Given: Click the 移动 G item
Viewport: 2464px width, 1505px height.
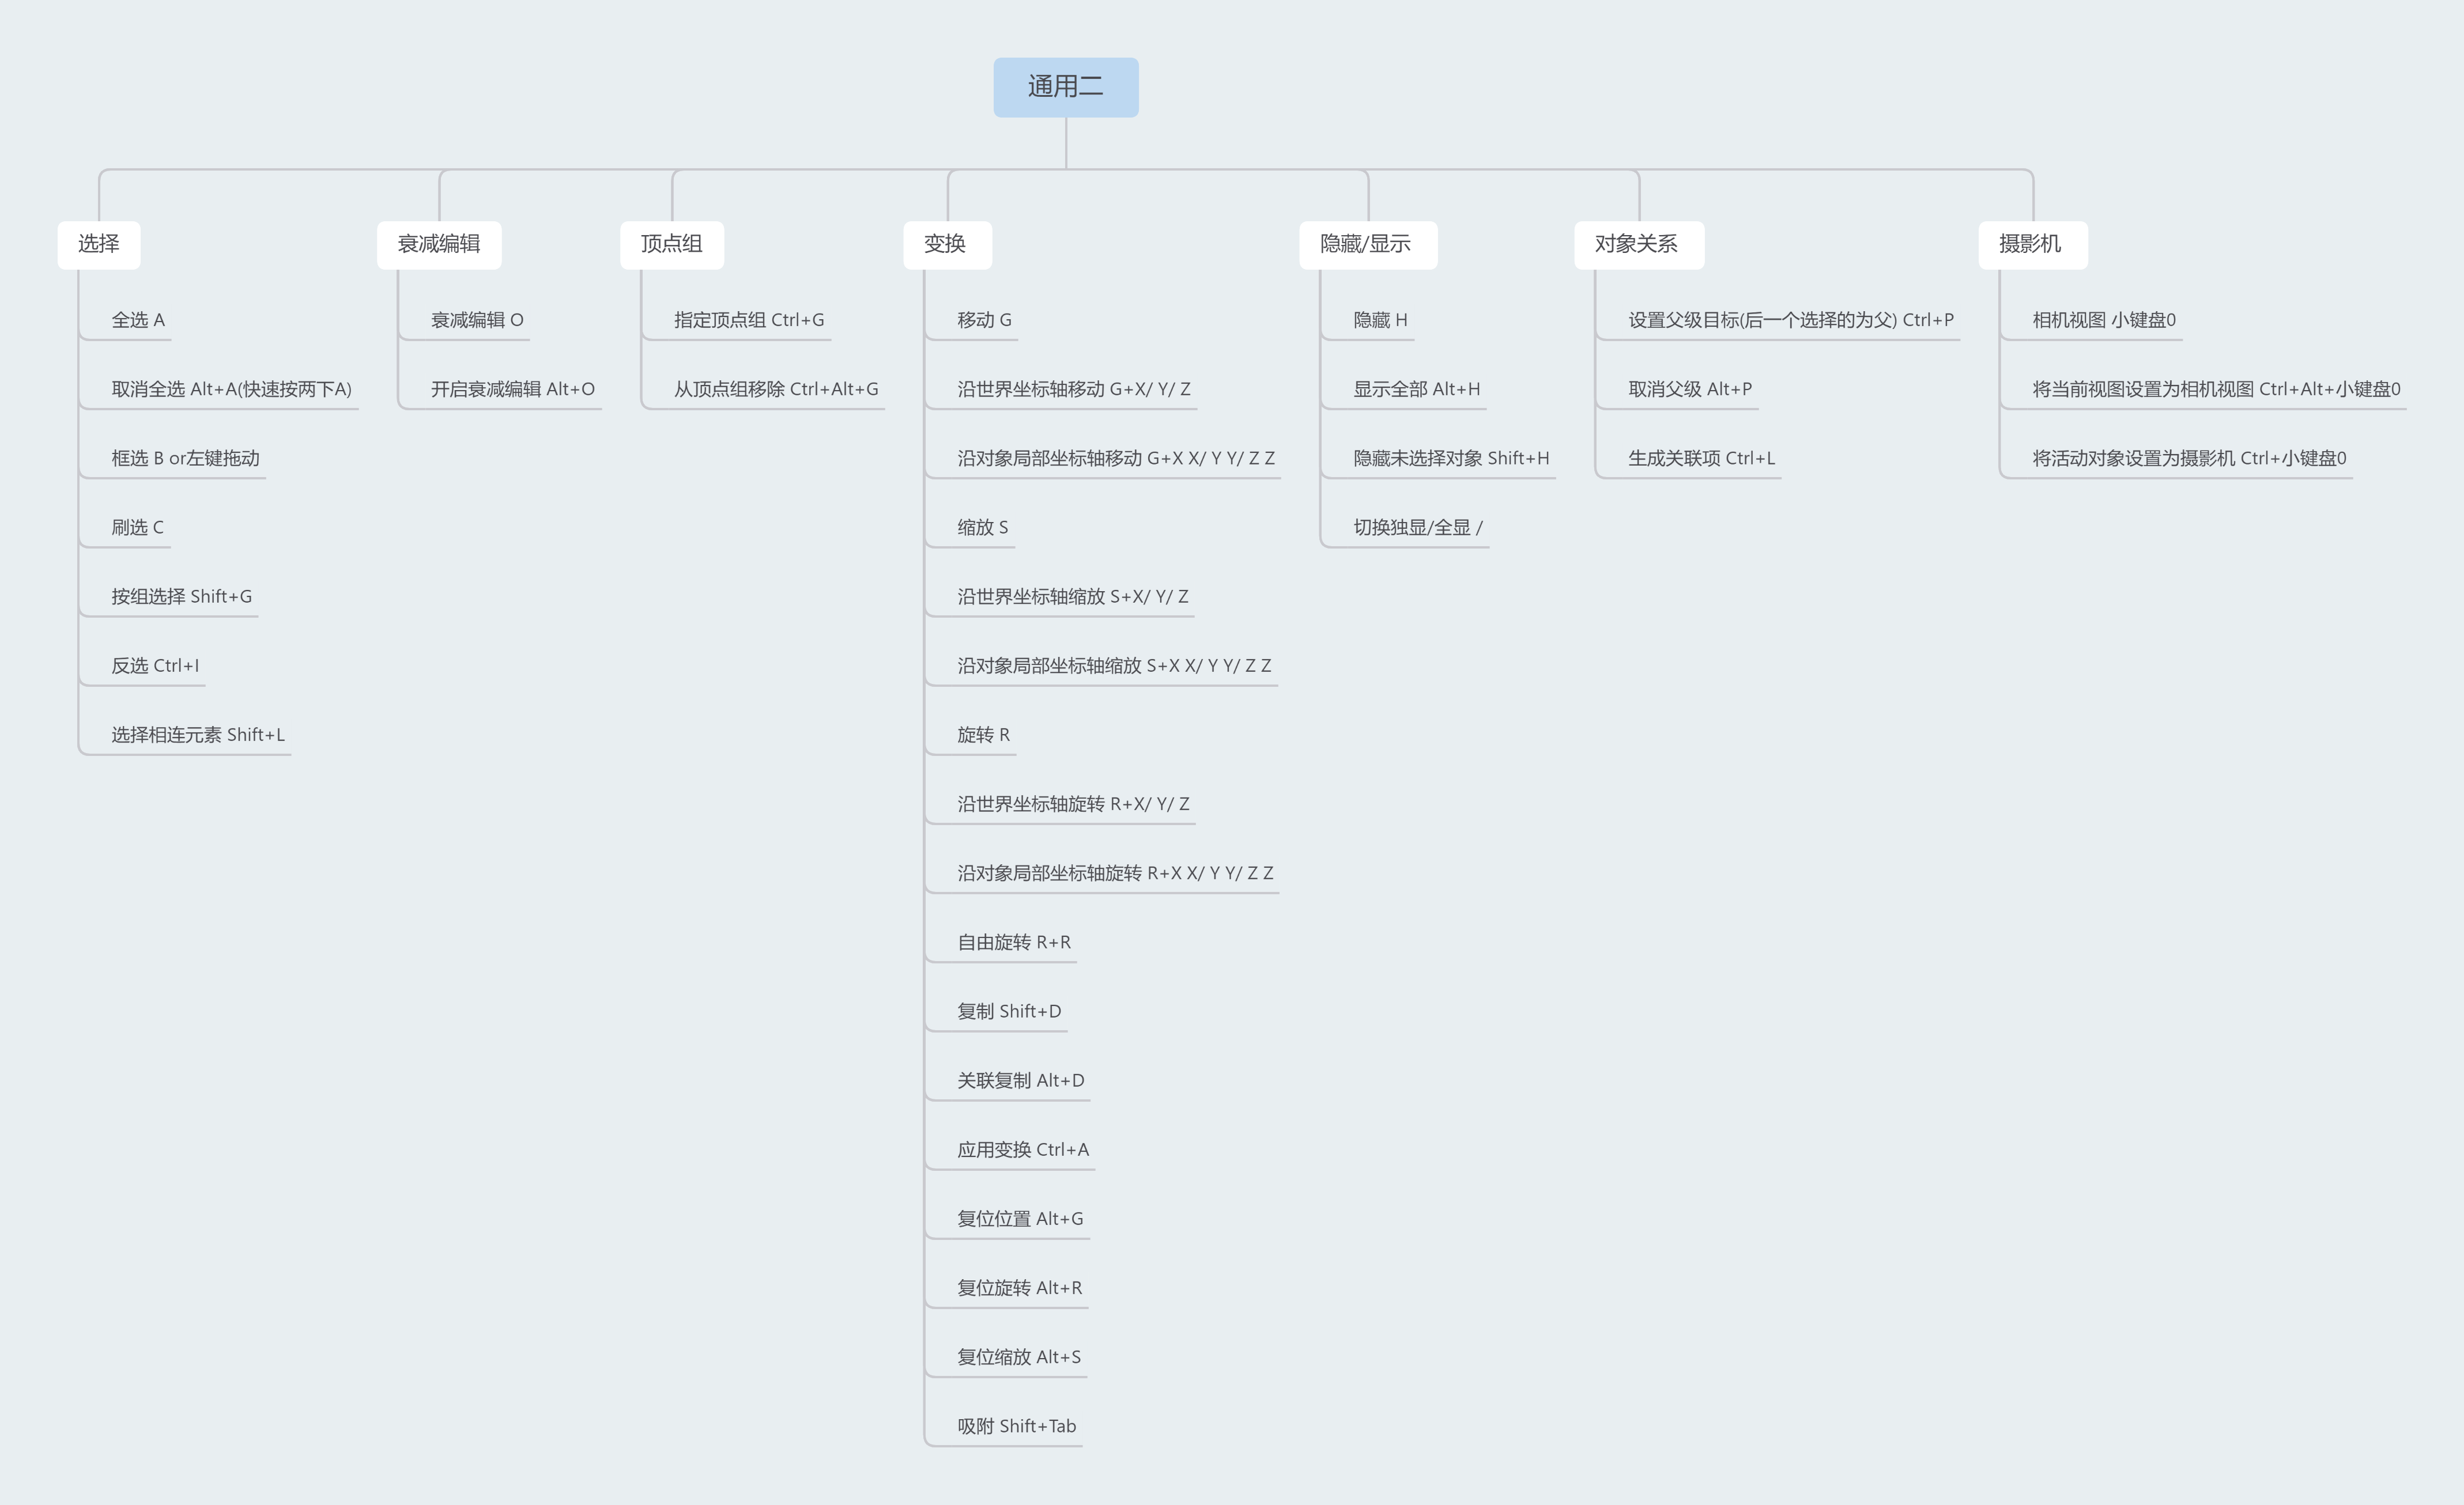Looking at the screenshot, I should click(984, 320).
